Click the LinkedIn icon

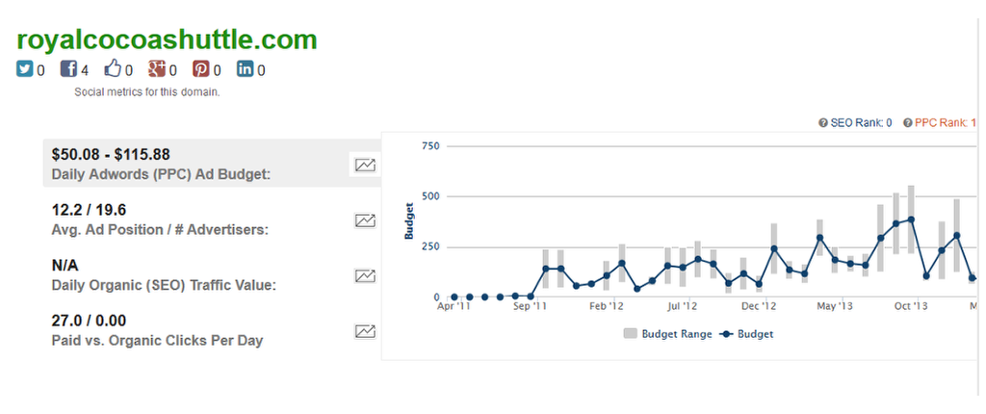[246, 69]
